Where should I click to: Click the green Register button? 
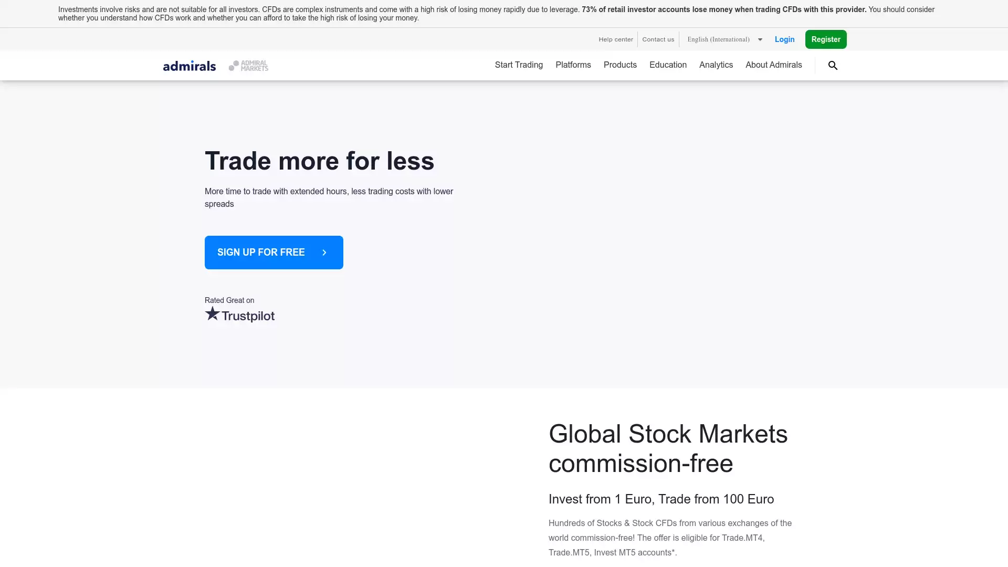(x=825, y=39)
